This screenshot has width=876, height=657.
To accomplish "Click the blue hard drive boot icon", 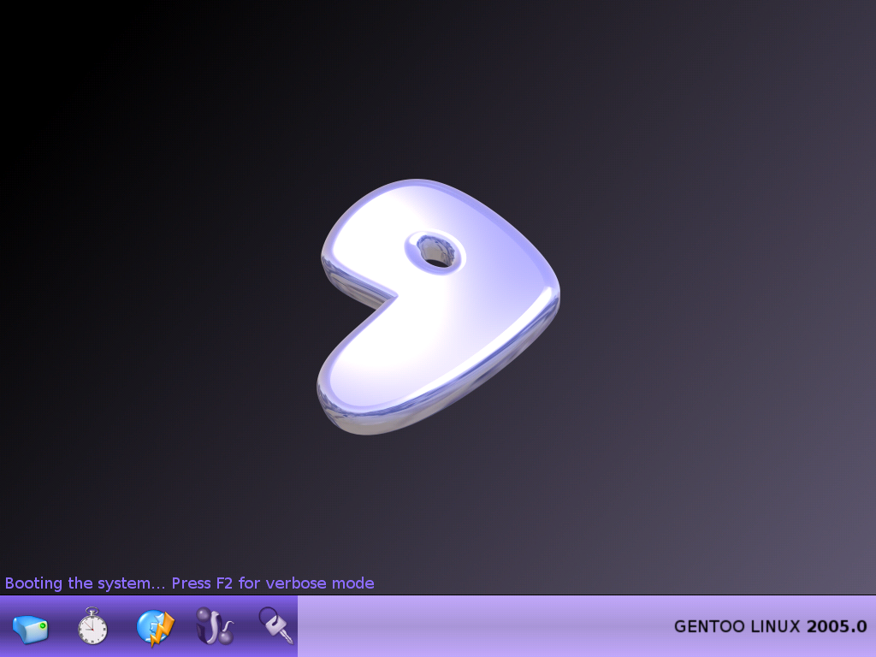I will (31, 629).
